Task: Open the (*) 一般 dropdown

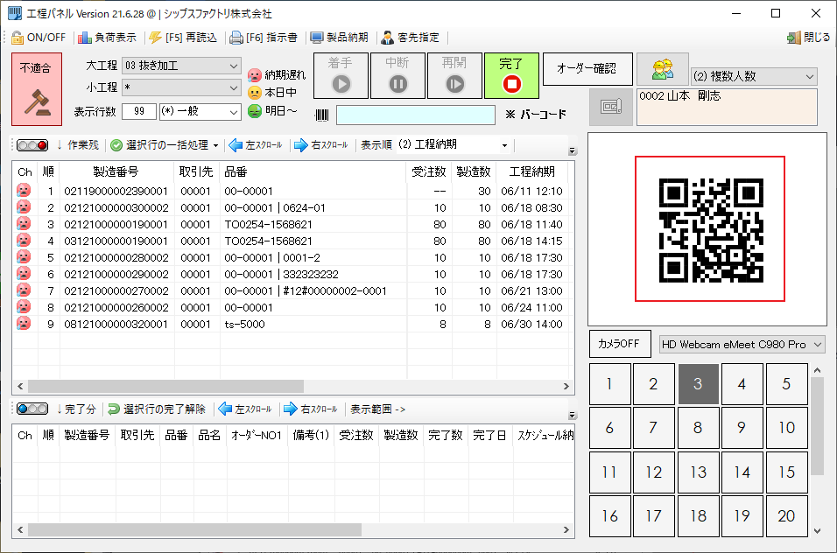Action: coord(200,111)
